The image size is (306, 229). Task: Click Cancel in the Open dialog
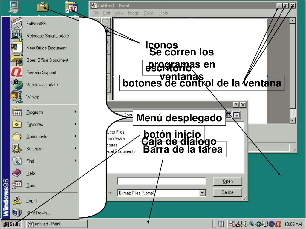pos(228,192)
